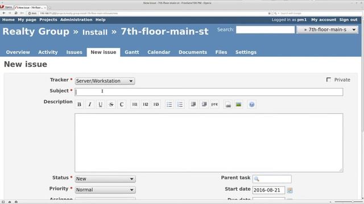Apply strikethrough formatting button
The width and height of the screenshot is (364, 204).
pos(111,104)
